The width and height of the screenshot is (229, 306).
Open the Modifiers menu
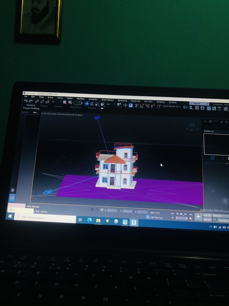(80, 99)
